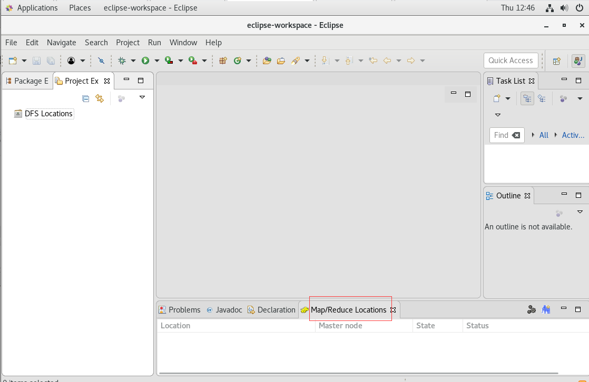Image resolution: width=589 pixels, height=382 pixels.
Task: Open the Window menu
Action: tap(183, 43)
